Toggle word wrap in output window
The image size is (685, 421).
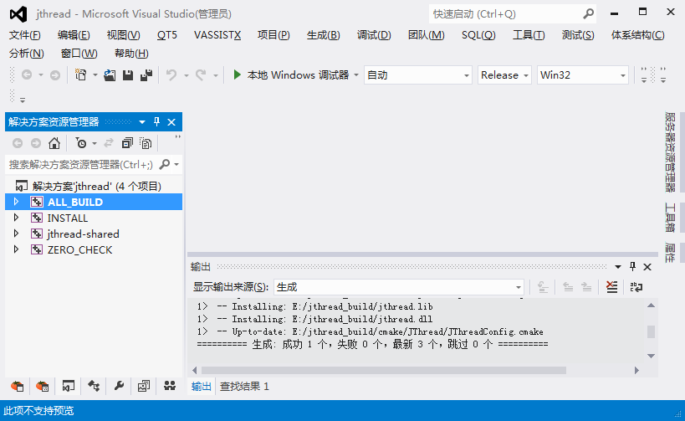point(636,287)
